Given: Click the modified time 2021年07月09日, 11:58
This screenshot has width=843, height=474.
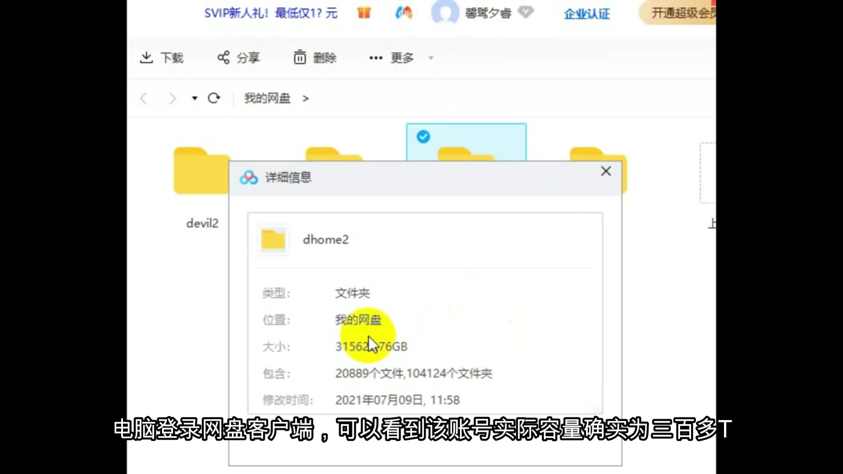Looking at the screenshot, I should coord(397,400).
